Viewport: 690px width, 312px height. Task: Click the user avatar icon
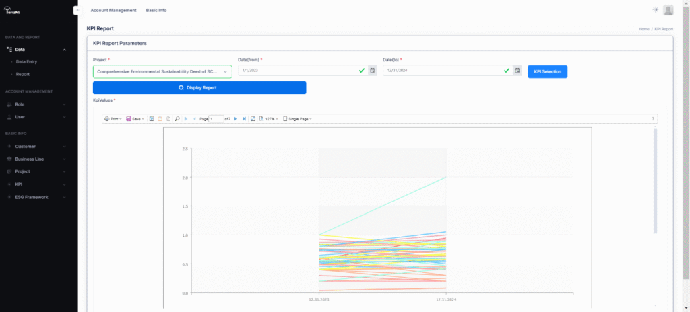pos(668,10)
